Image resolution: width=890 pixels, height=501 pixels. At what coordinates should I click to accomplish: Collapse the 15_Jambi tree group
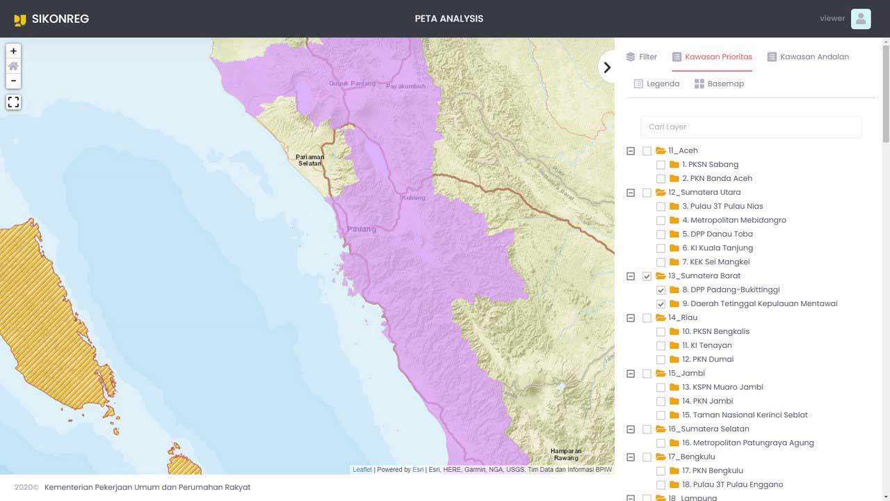pos(631,374)
